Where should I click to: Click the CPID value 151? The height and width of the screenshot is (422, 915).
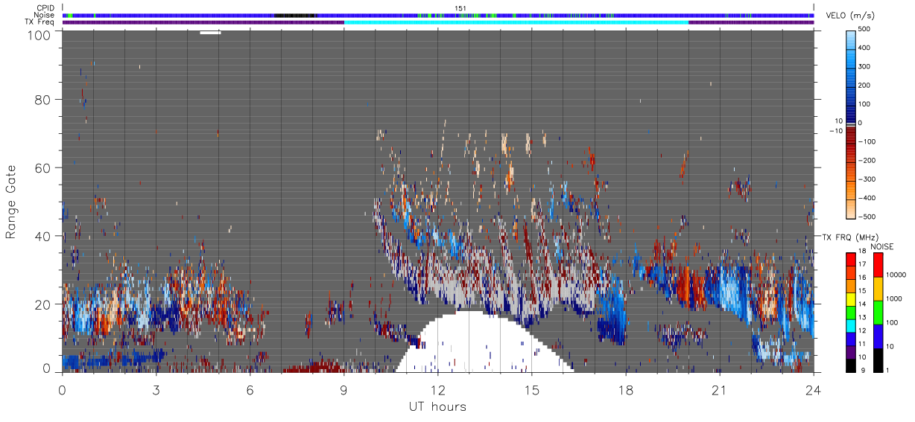pos(460,8)
